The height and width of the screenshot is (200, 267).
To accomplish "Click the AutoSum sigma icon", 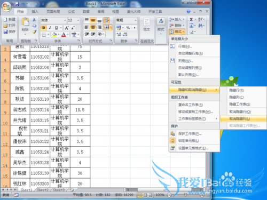I will tap(191, 19).
